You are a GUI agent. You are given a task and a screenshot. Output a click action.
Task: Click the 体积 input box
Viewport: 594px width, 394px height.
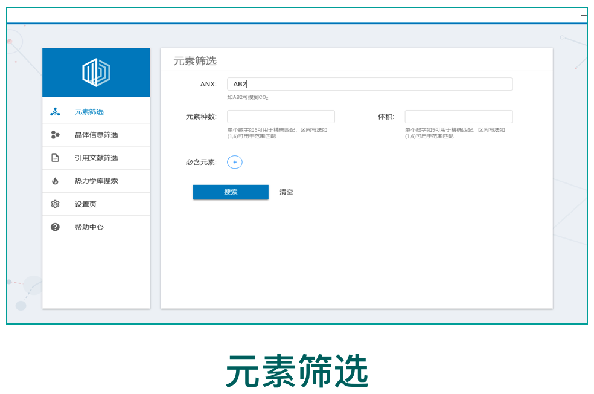(458, 117)
